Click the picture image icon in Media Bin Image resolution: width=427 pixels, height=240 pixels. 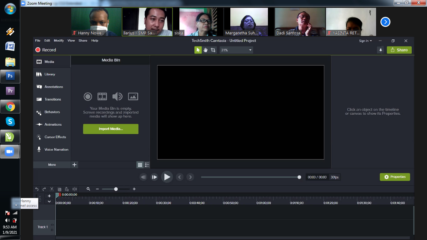pyautogui.click(x=133, y=97)
